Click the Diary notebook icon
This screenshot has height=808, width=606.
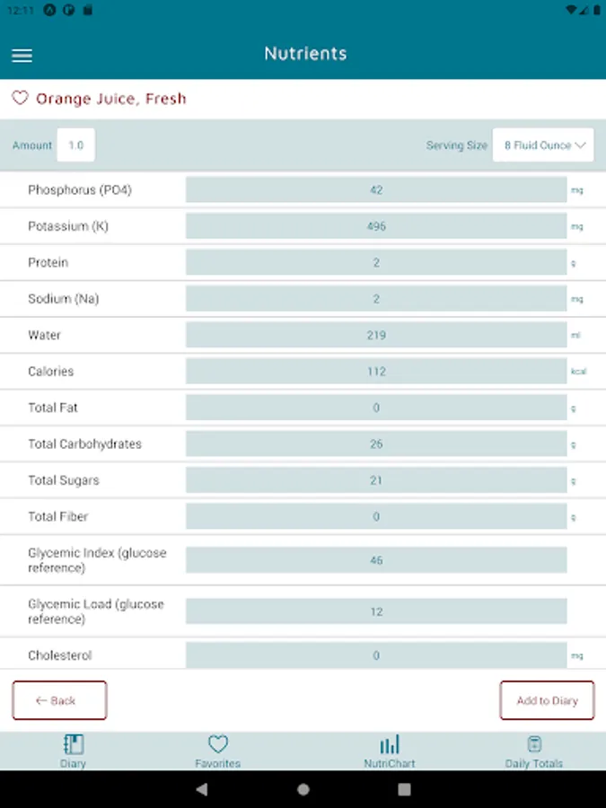point(74,744)
